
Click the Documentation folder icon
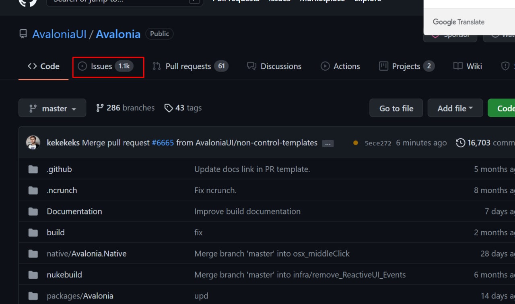[33, 212]
